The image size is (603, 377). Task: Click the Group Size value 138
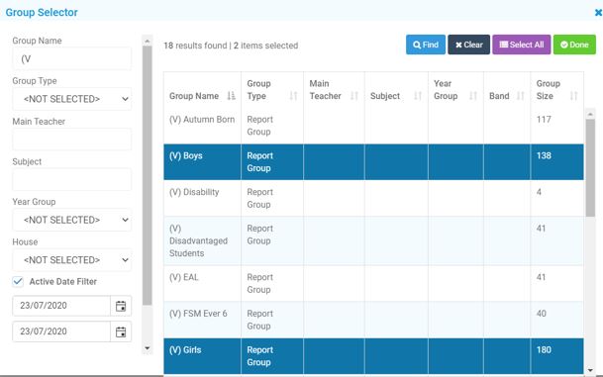[544, 155]
